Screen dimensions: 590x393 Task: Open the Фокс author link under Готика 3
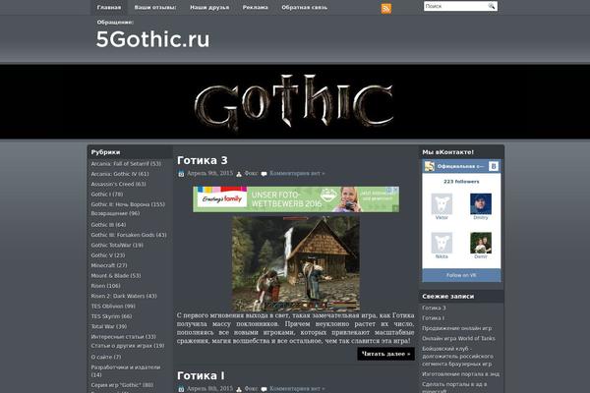[251, 173]
